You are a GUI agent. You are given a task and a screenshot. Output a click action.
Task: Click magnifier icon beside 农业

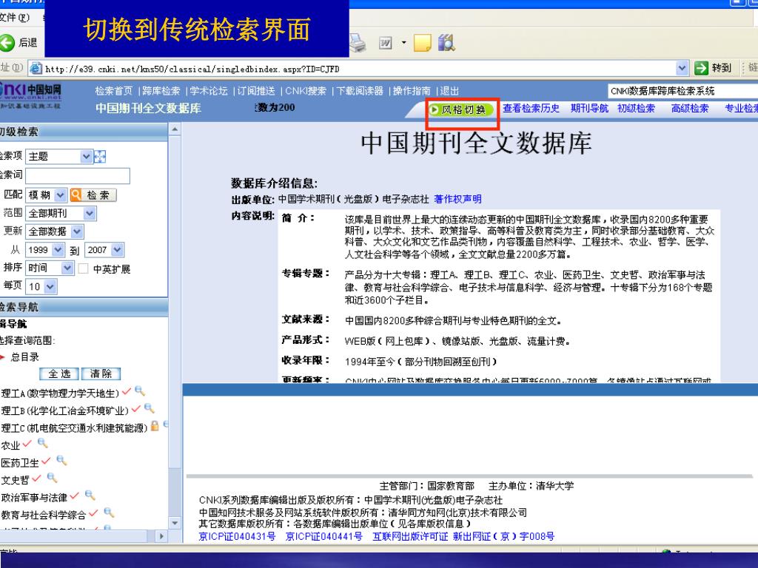tap(42, 442)
